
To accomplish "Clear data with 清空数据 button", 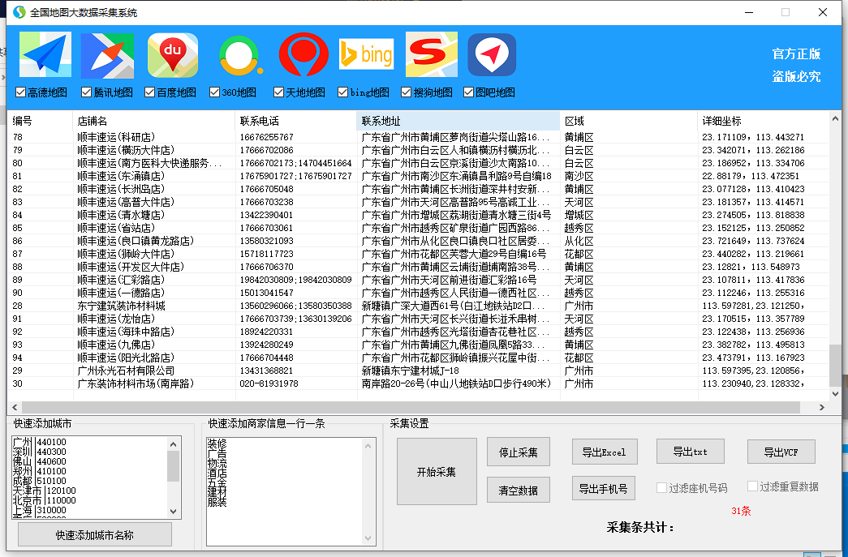I will [x=518, y=490].
